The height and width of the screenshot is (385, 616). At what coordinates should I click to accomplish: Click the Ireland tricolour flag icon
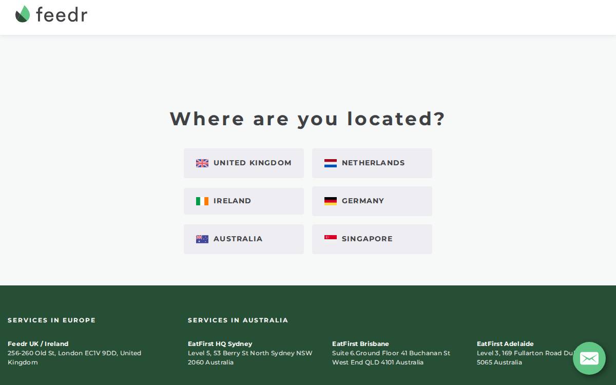tap(202, 201)
